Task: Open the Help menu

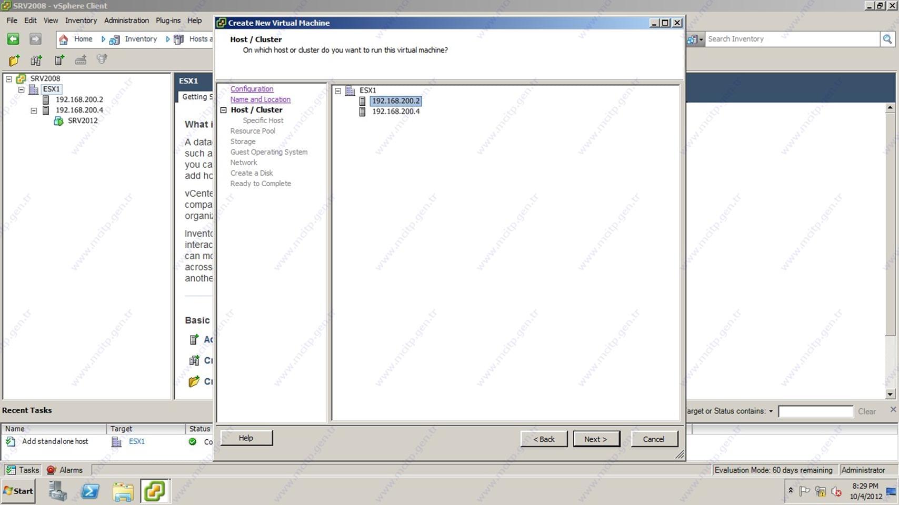Action: [x=195, y=21]
